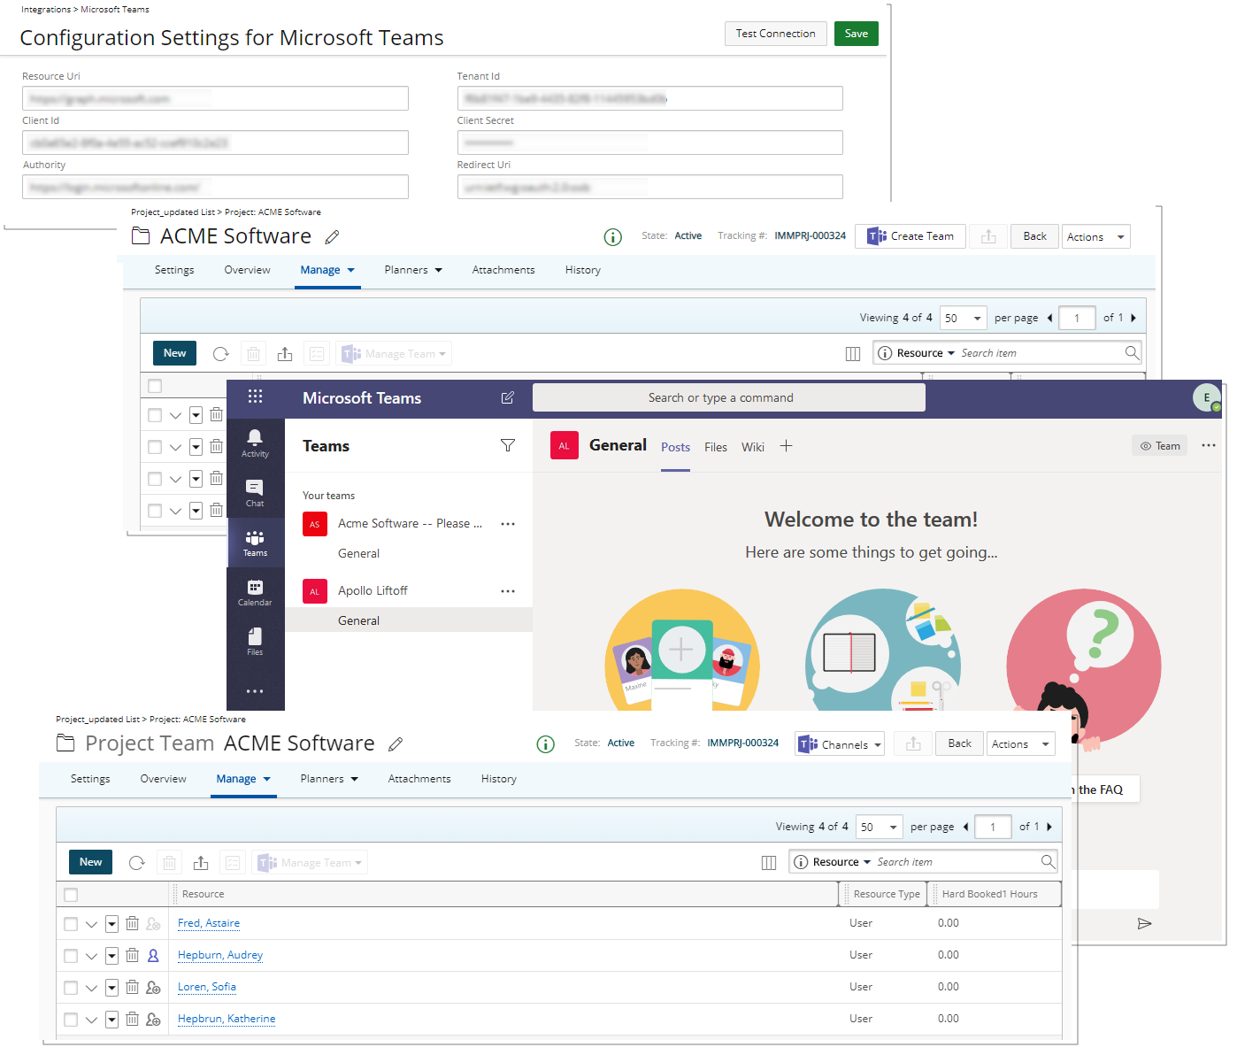Click the user icon on the Loren, Sofia row
This screenshot has width=1237, height=1055.
pos(153,987)
